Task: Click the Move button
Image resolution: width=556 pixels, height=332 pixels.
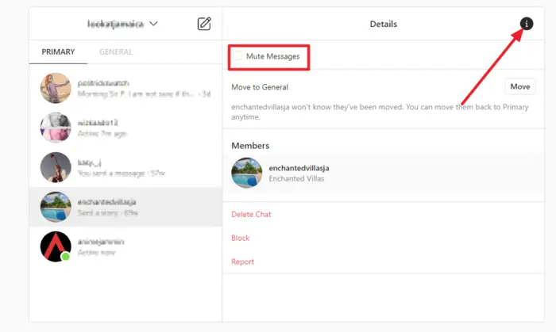Action: pos(519,86)
